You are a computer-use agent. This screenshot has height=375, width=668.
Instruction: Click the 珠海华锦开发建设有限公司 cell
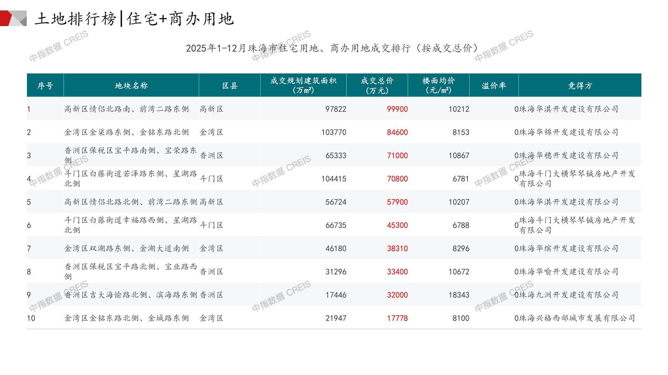pyautogui.click(x=569, y=132)
